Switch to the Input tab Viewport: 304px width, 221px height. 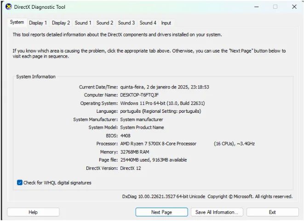(x=166, y=23)
